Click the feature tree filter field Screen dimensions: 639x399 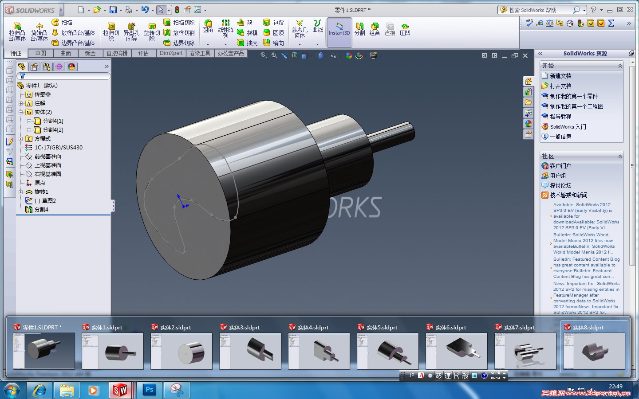pyautogui.click(x=64, y=76)
